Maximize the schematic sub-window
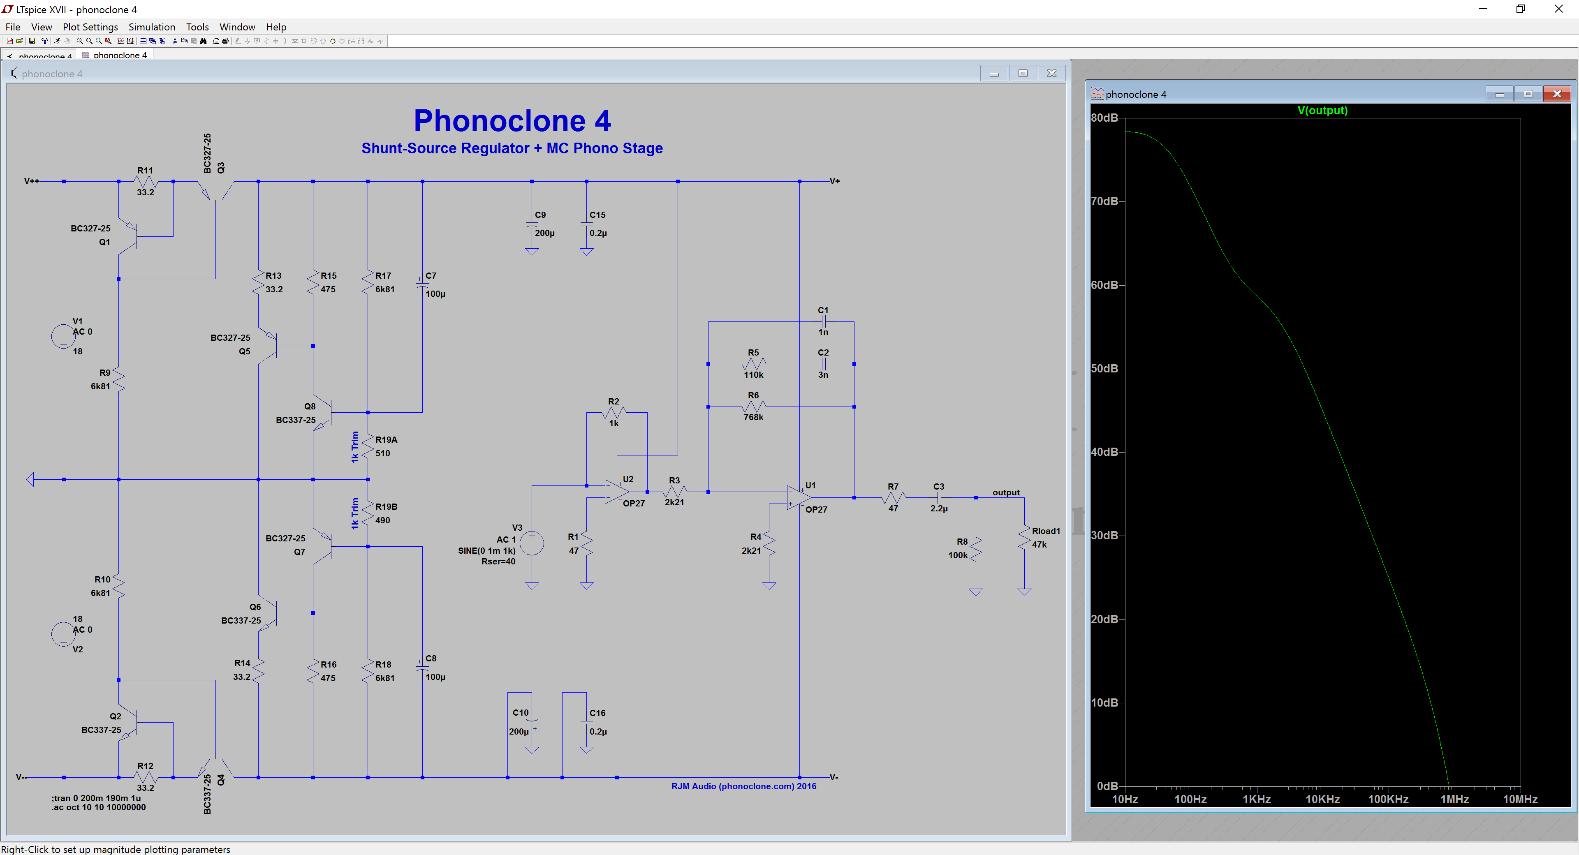The image size is (1579, 855). [1022, 74]
